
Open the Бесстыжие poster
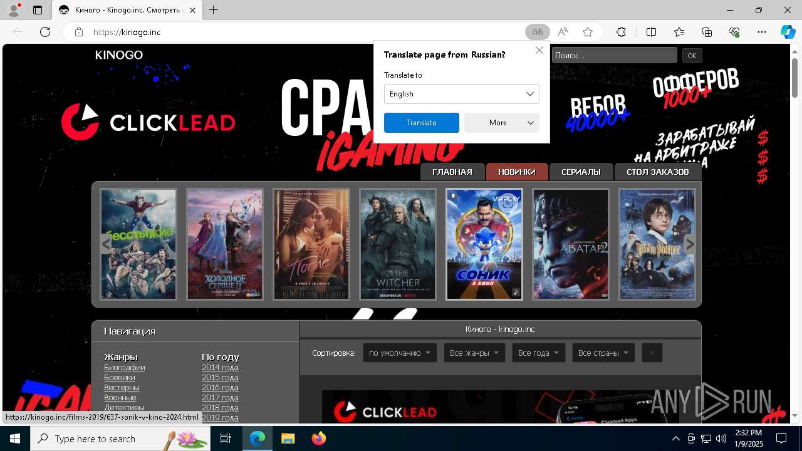point(138,244)
